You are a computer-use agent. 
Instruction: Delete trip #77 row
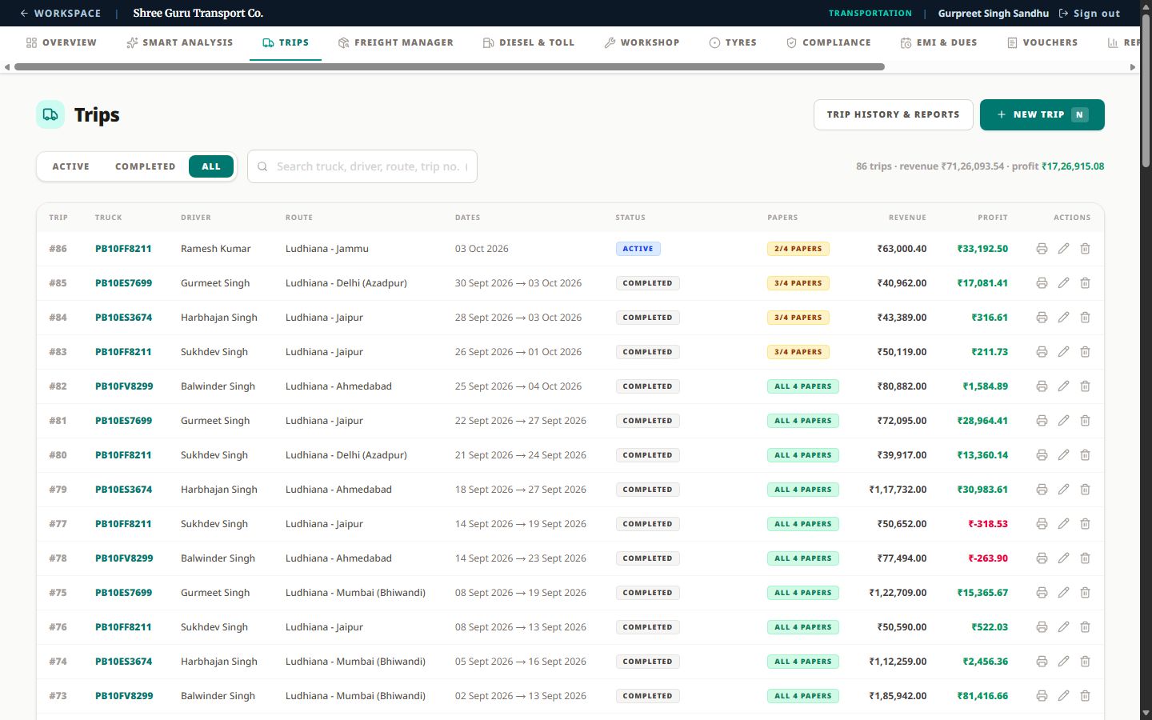coord(1085,524)
